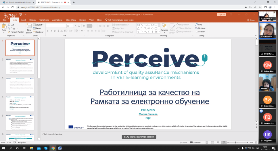The width and height of the screenshot is (278, 151).
Task: Click the Share button
Action: pyautogui.click(x=251, y=20)
